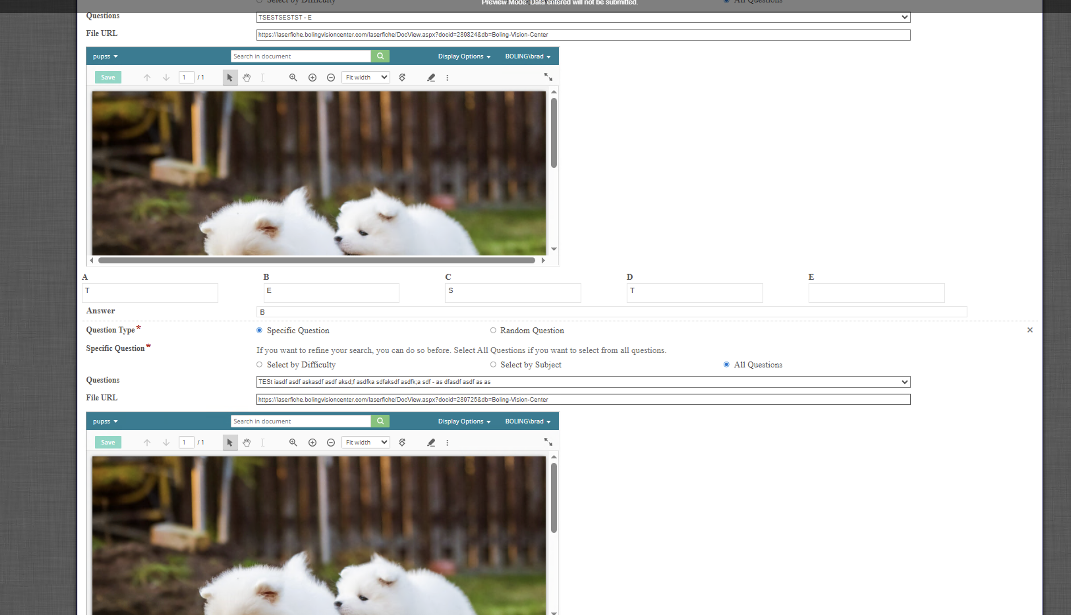Open Display Options menu in upper viewer
This screenshot has height=615, width=1071.
coord(464,56)
